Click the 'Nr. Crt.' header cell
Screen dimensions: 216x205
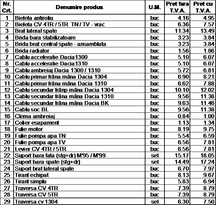pos(7,7)
